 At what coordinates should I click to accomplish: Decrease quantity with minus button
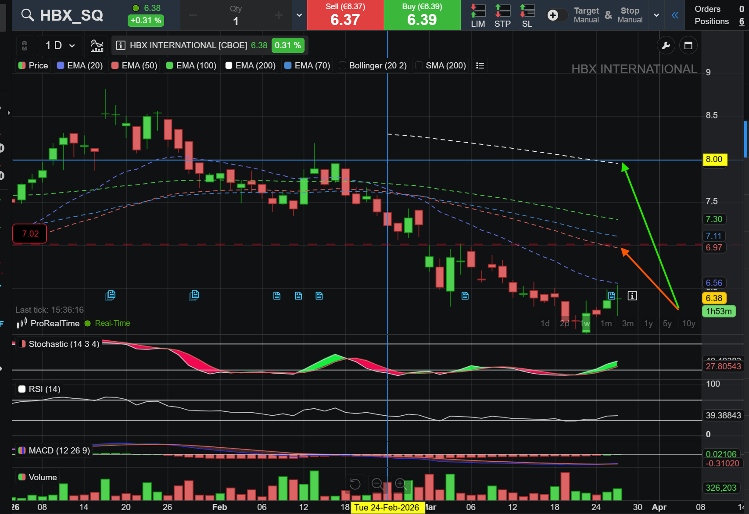[x=193, y=15]
